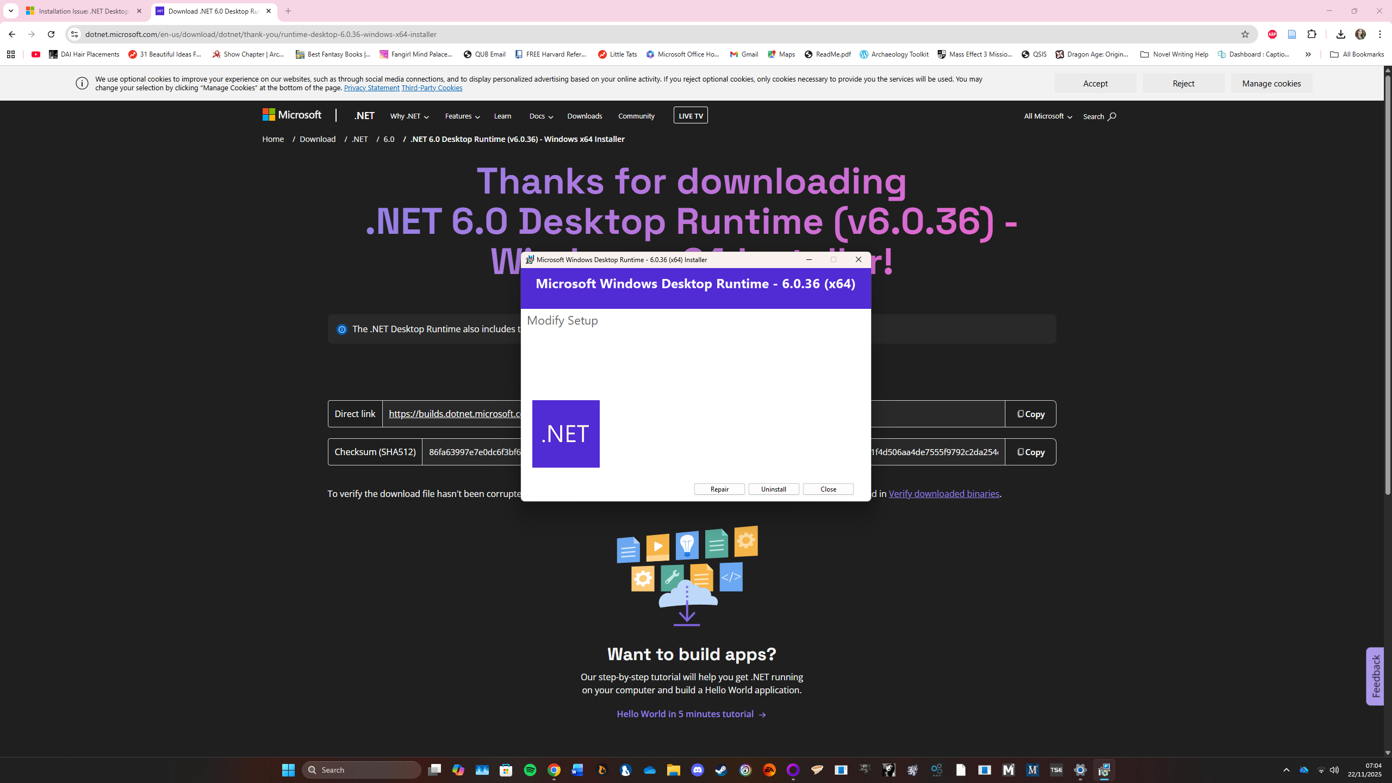Image resolution: width=1392 pixels, height=783 pixels.
Task: Bookmark this page with star icon
Action: (x=1245, y=34)
